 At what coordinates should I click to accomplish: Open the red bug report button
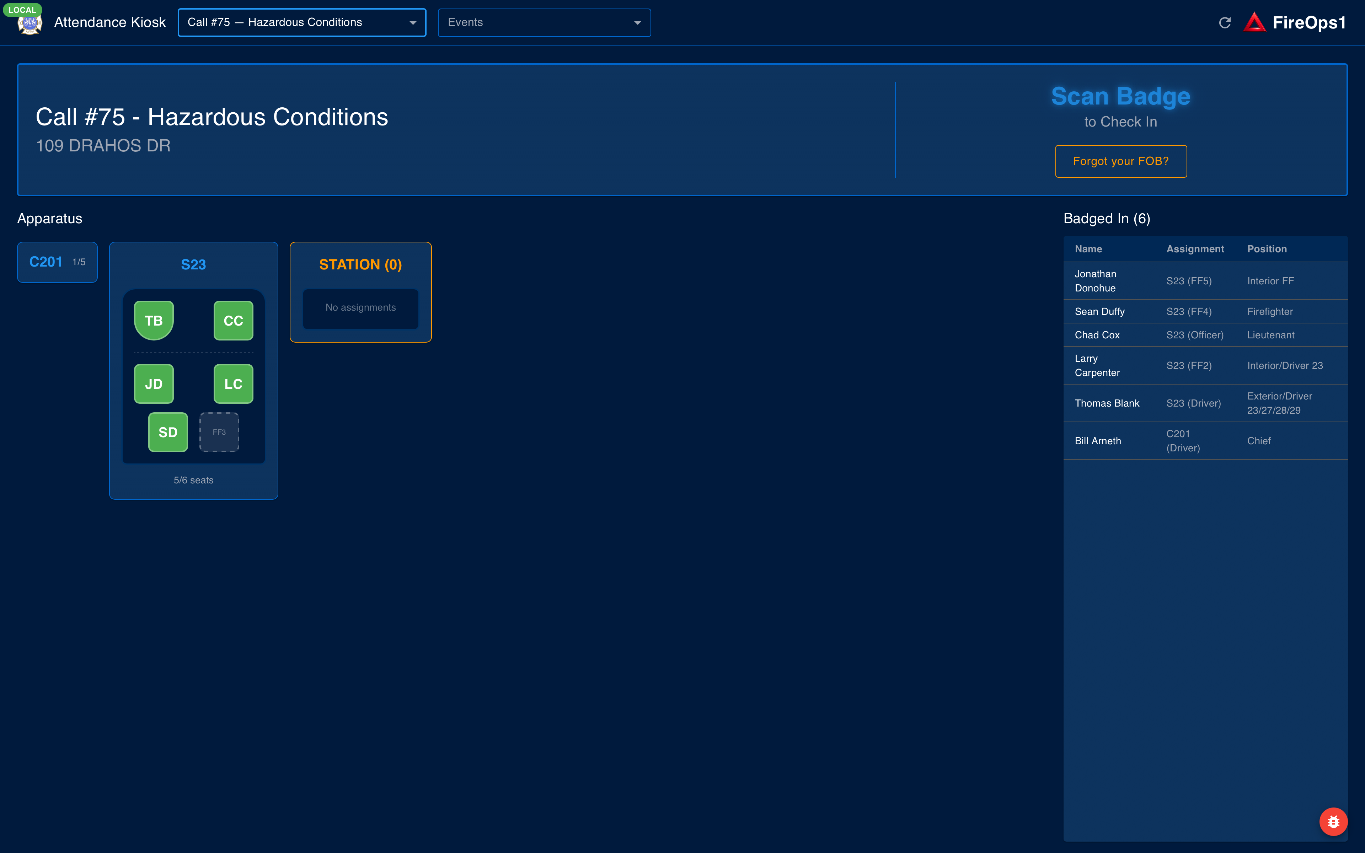click(1333, 821)
